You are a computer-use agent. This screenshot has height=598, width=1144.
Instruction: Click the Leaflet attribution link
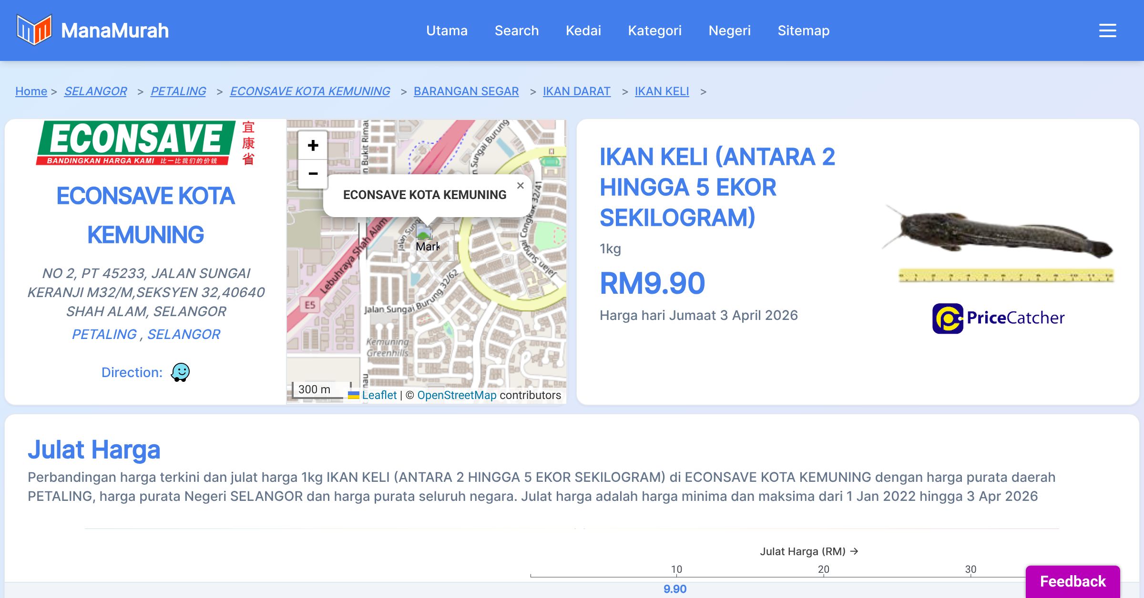[379, 395]
